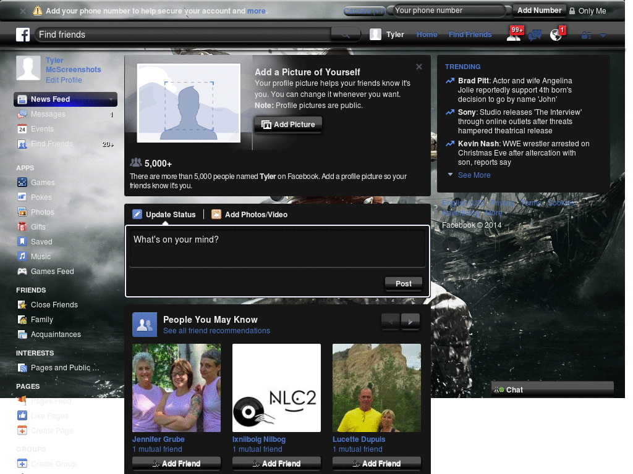Viewport: 633px width, 474px height.
Task: Open the People You May Know icon
Action: click(x=145, y=325)
